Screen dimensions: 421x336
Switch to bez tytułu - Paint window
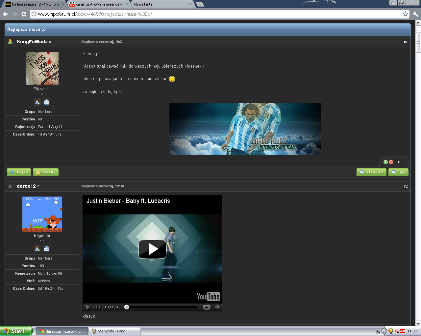click(x=114, y=331)
